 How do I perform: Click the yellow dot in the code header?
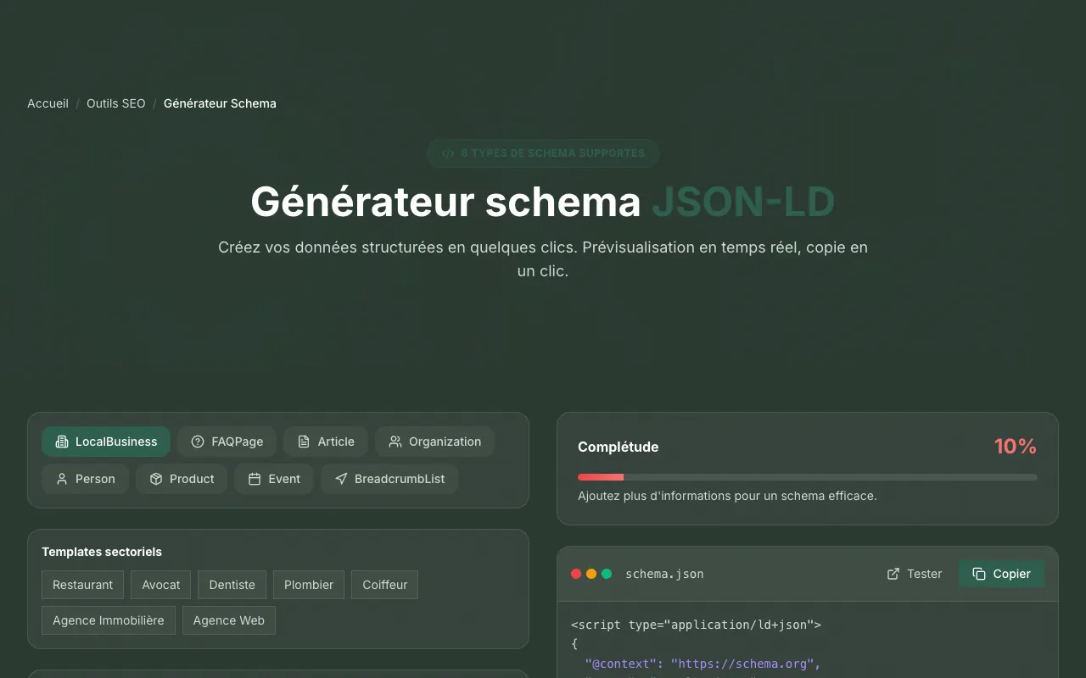click(591, 574)
